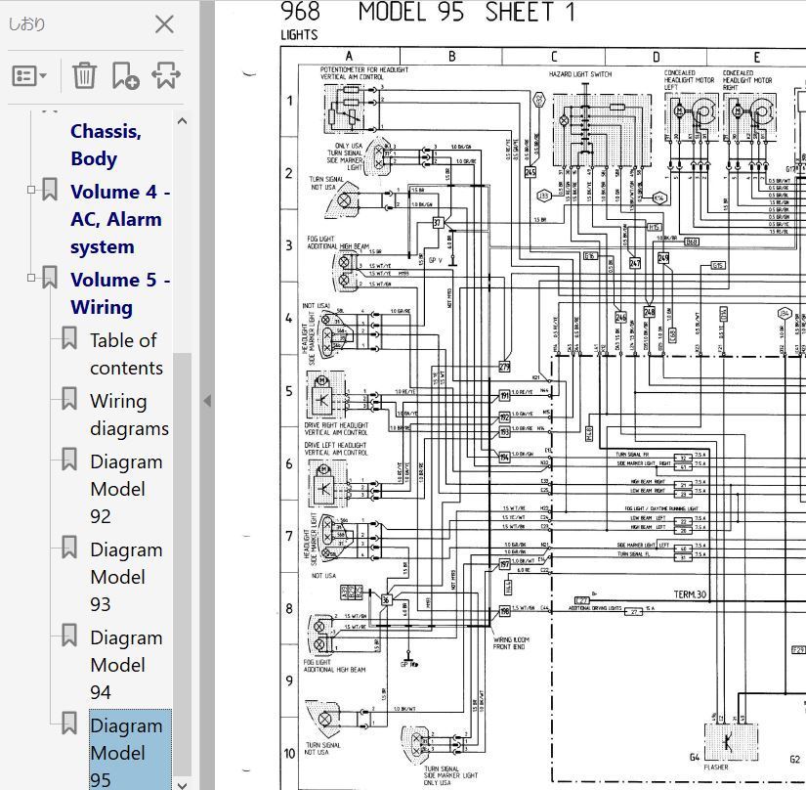Collapse the Volume 5 Wiring tree node
Screen dimensions: 806x790
[31, 278]
